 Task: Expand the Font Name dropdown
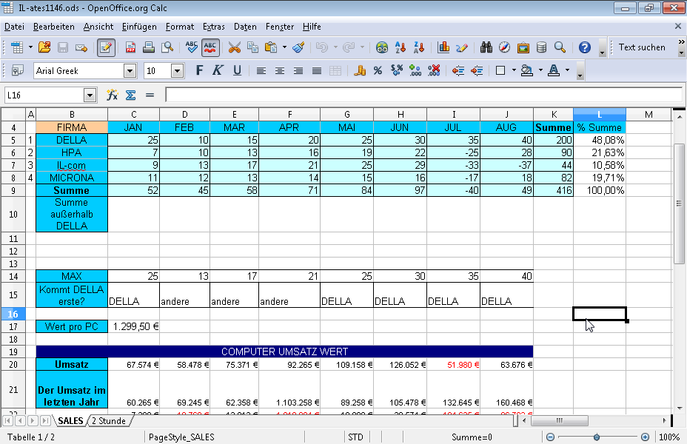[130, 70]
